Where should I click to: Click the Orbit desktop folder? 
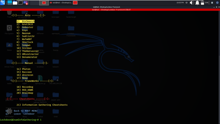56,113
